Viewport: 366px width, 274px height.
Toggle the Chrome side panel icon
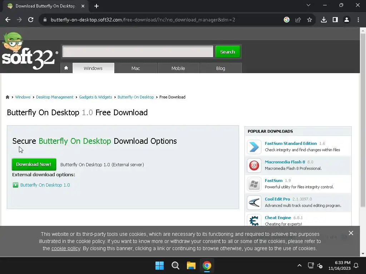[335, 20]
